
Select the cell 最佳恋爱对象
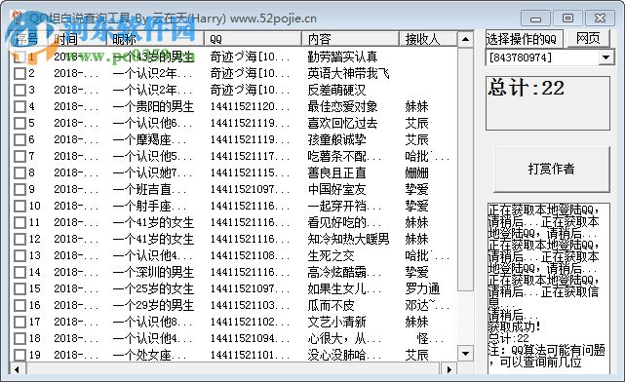[342, 106]
